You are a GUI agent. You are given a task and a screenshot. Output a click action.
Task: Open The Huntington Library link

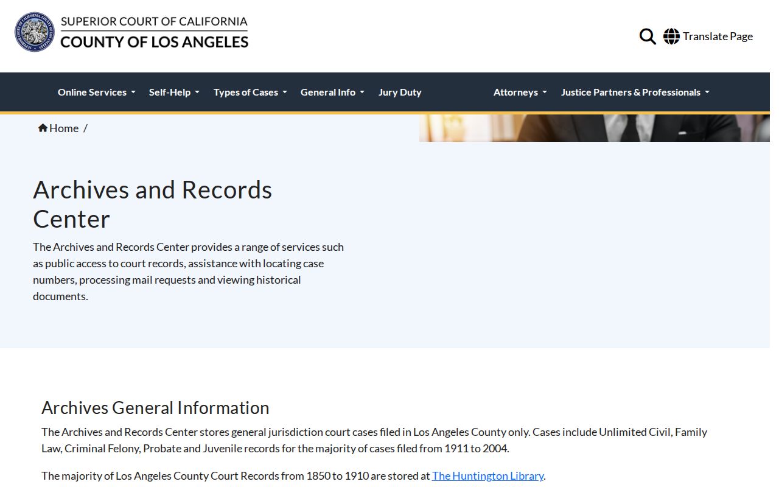coord(487,476)
